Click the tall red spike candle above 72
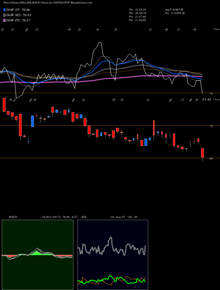The width and height of the screenshot is (220, 290). point(154,128)
